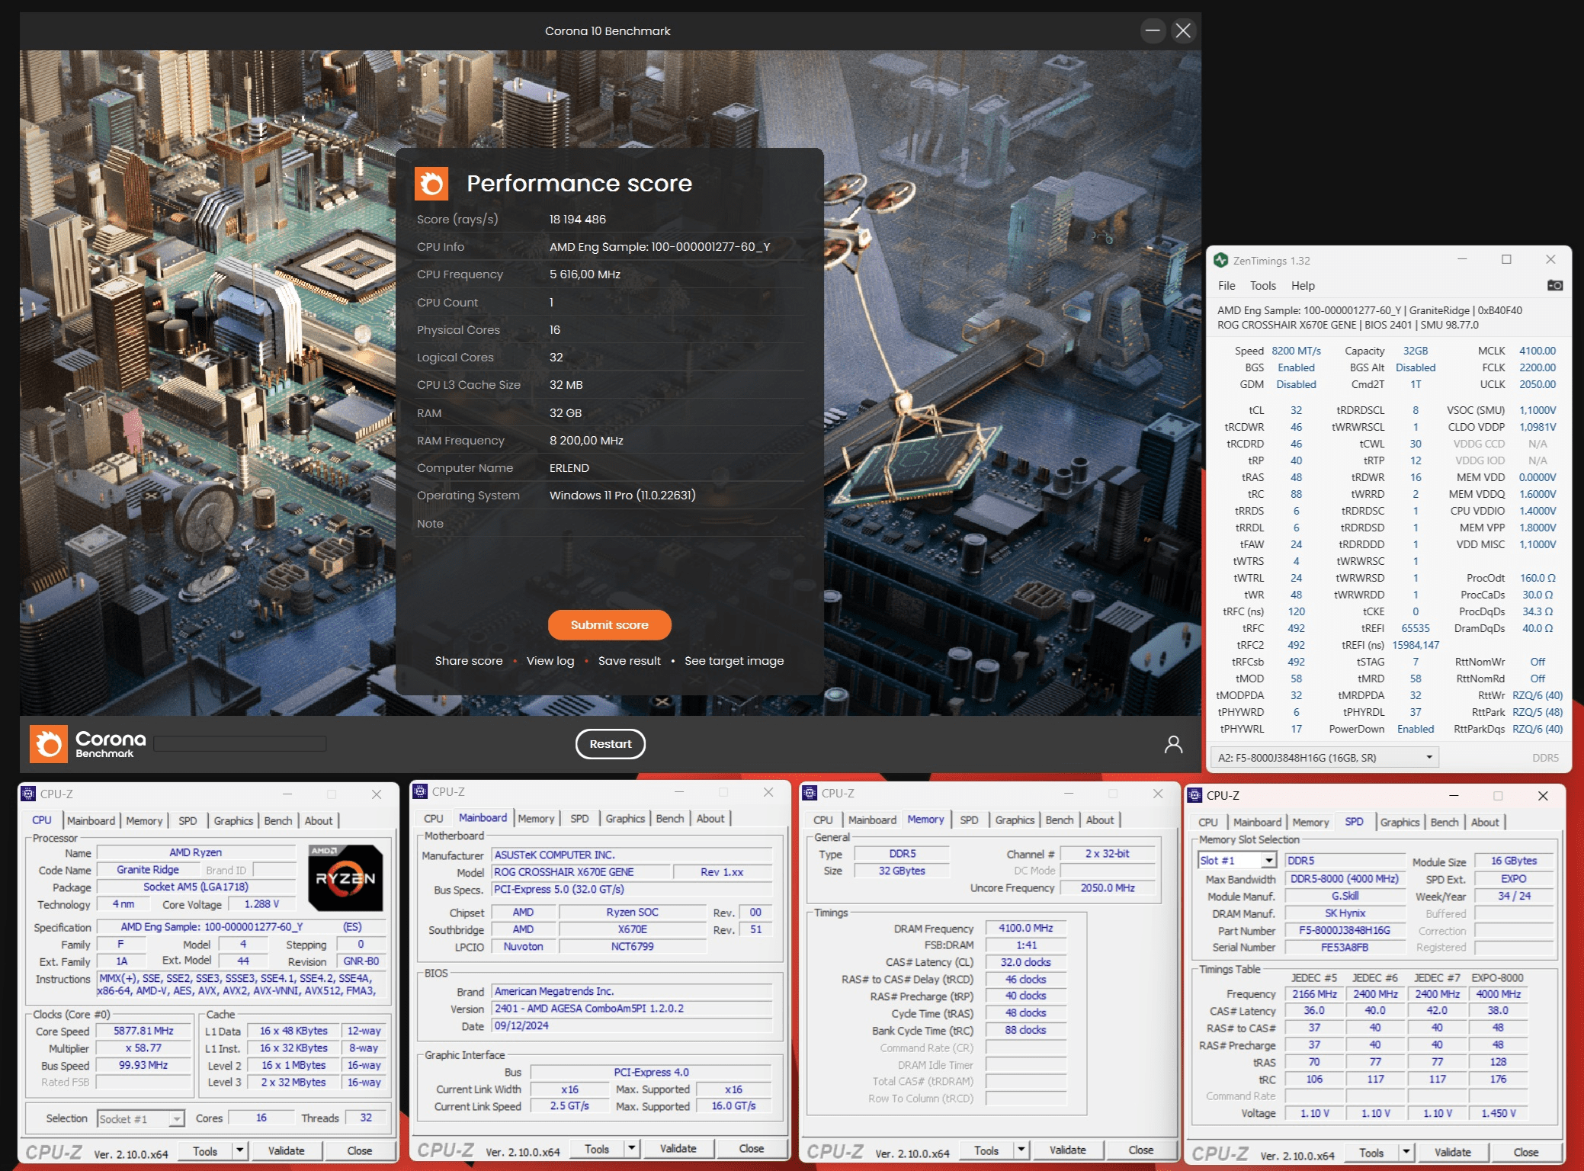Click the CPU-Z icon in the Mainboard window title bar
This screenshot has height=1171, width=1584.
click(420, 791)
